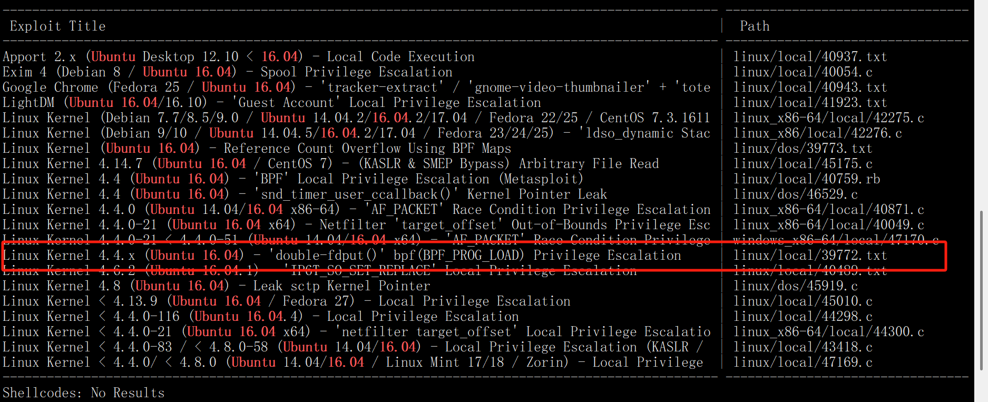Click the path linux/local/40759.rb
988x402 pixels.
tap(807, 179)
